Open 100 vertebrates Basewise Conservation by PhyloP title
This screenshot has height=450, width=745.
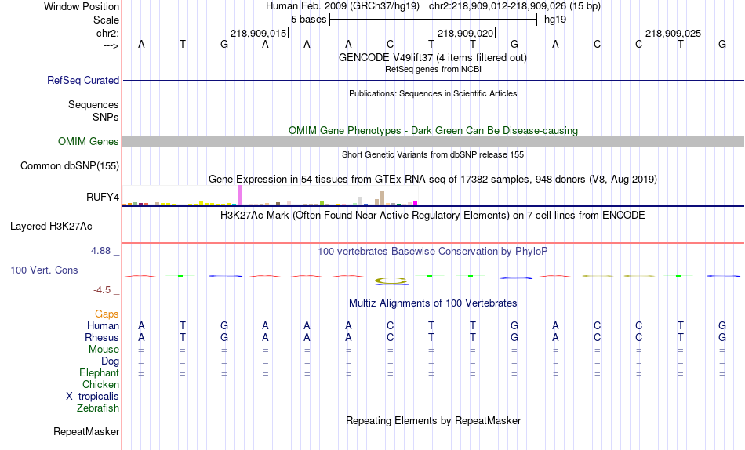pos(433,252)
